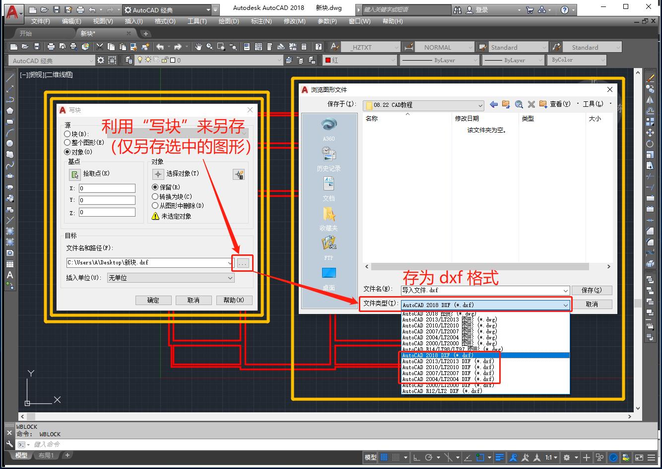Image resolution: width=662 pixels, height=469 pixels.
Task: Select the Convert to block radio button
Action: tap(155, 196)
